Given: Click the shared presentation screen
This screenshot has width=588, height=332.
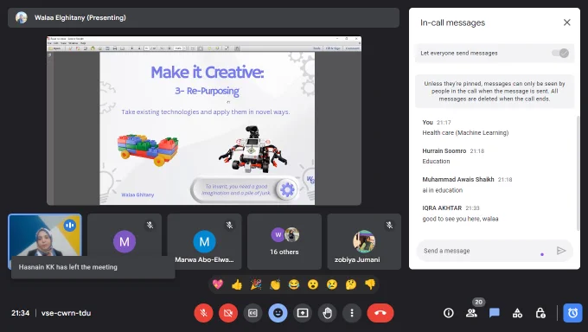Looking at the screenshot, I should coord(204,121).
